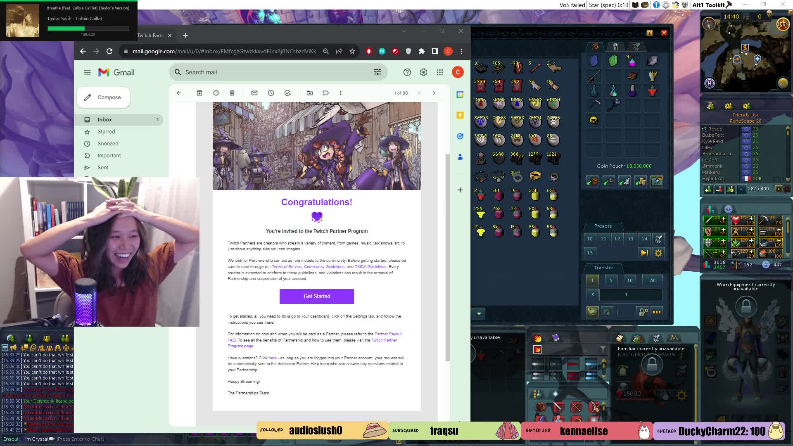
Task: Click the deposit carried items bank button
Action: [592, 181]
